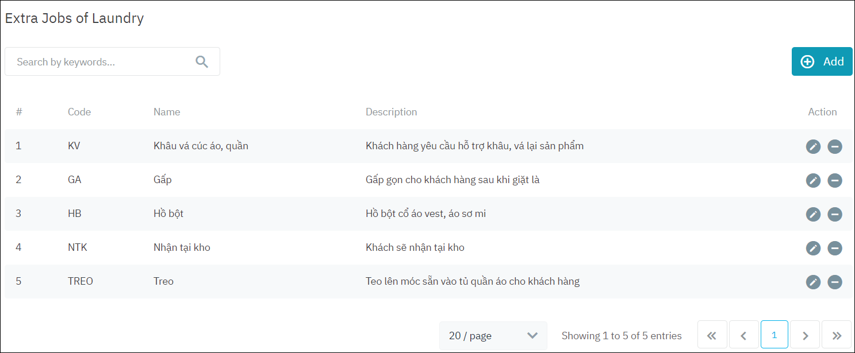
Task: Go to the next page
Action: pyautogui.click(x=805, y=335)
